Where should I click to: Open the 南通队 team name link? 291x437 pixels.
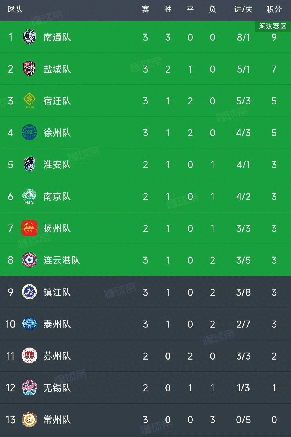tap(57, 37)
